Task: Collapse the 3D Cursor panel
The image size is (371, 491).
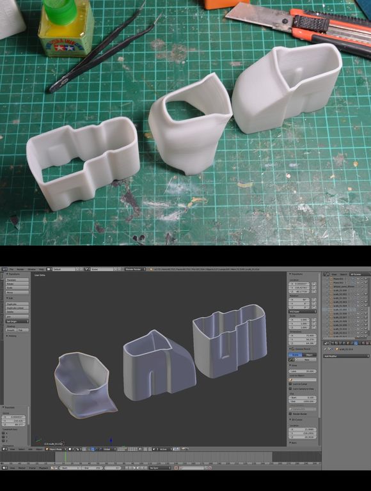Action: [x=290, y=419]
